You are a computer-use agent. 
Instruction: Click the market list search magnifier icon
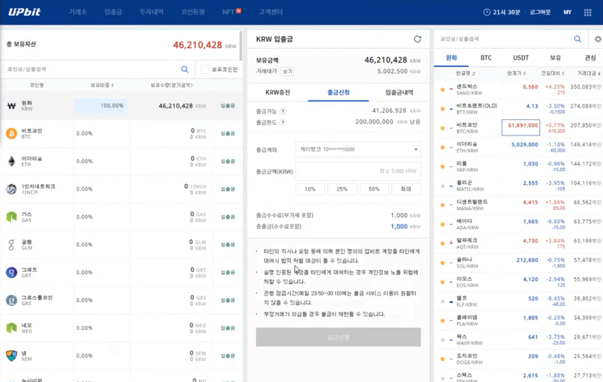pos(577,39)
